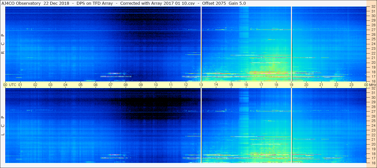Click '32' MHz label in LCP panel
The image size is (377, 168).
click(373, 88)
